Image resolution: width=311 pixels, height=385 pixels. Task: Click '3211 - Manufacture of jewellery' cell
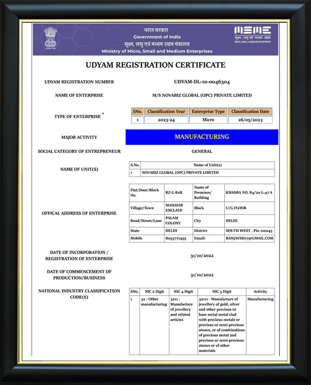click(183, 325)
